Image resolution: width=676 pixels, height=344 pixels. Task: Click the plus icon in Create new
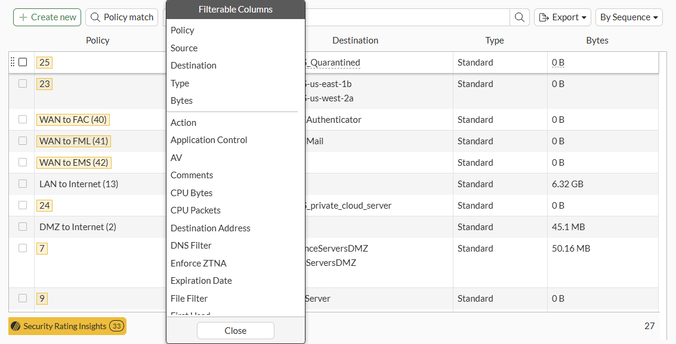[x=23, y=17]
